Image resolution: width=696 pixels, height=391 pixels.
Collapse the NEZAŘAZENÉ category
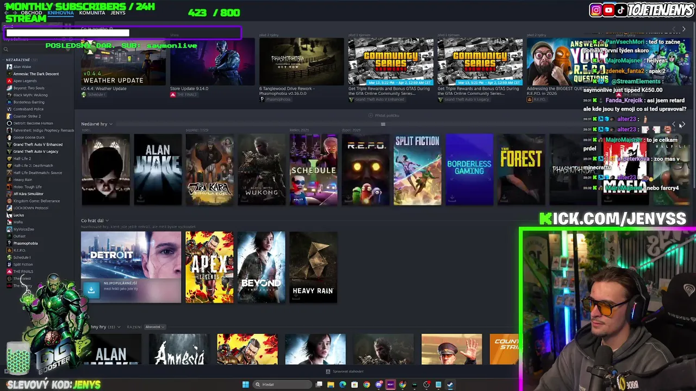(4, 60)
